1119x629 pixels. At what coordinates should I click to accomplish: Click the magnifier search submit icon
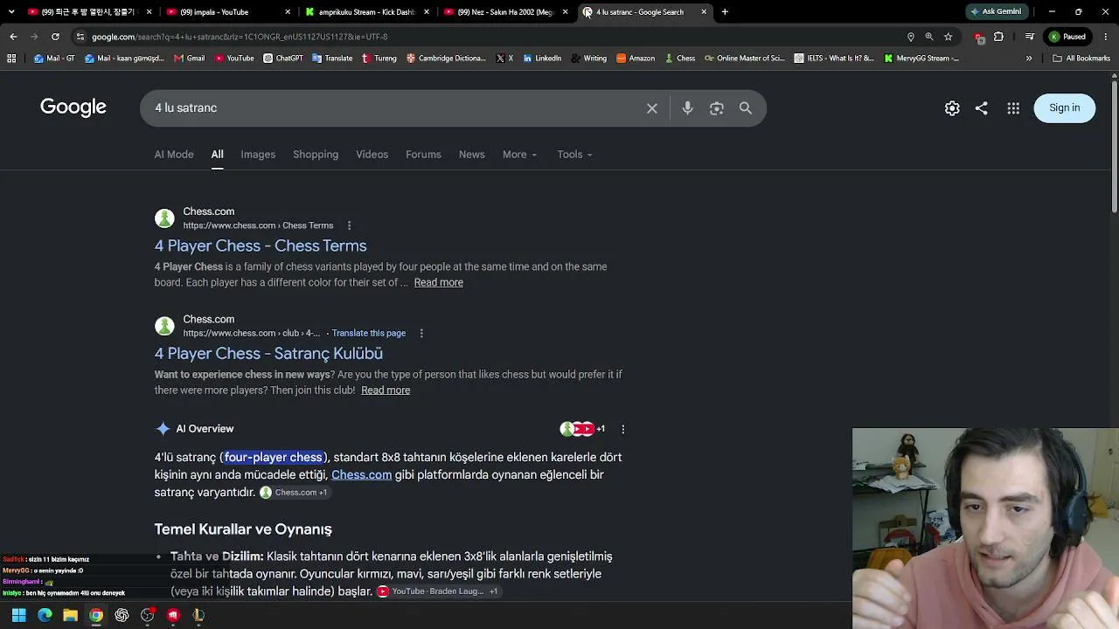746,108
